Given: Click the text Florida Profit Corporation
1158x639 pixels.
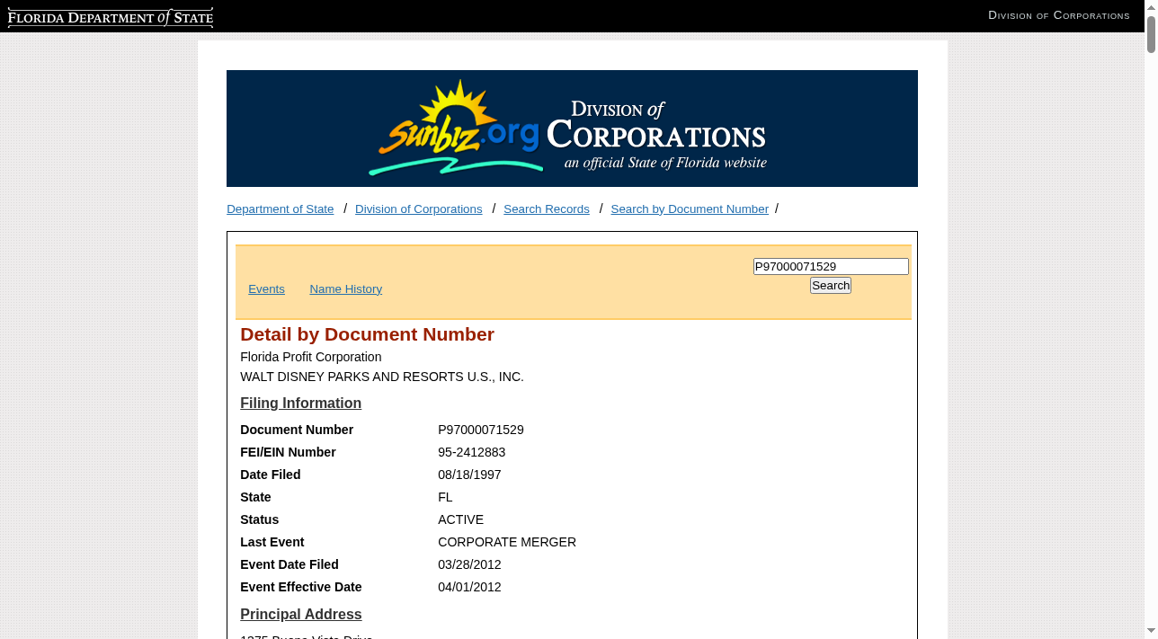Looking at the screenshot, I should 311,358.
